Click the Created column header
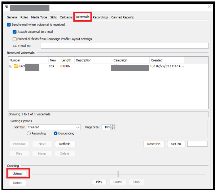This screenshot has width=215, height=190. coord(167,60)
